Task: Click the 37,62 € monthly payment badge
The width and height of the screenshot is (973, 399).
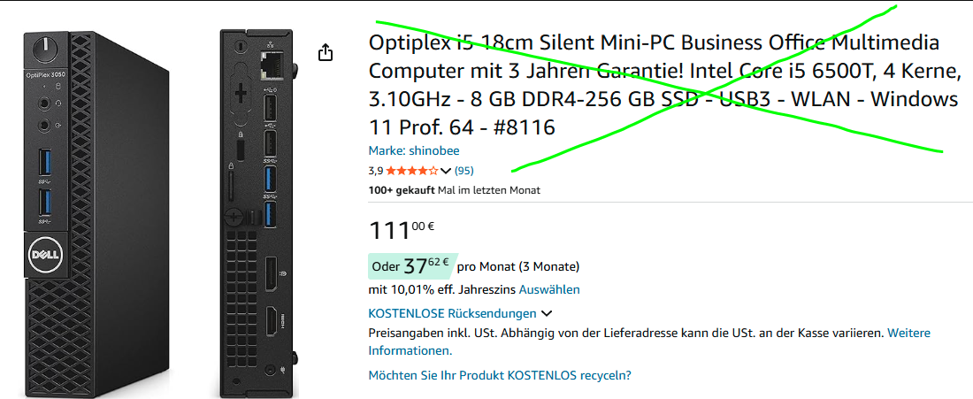Action: point(410,265)
